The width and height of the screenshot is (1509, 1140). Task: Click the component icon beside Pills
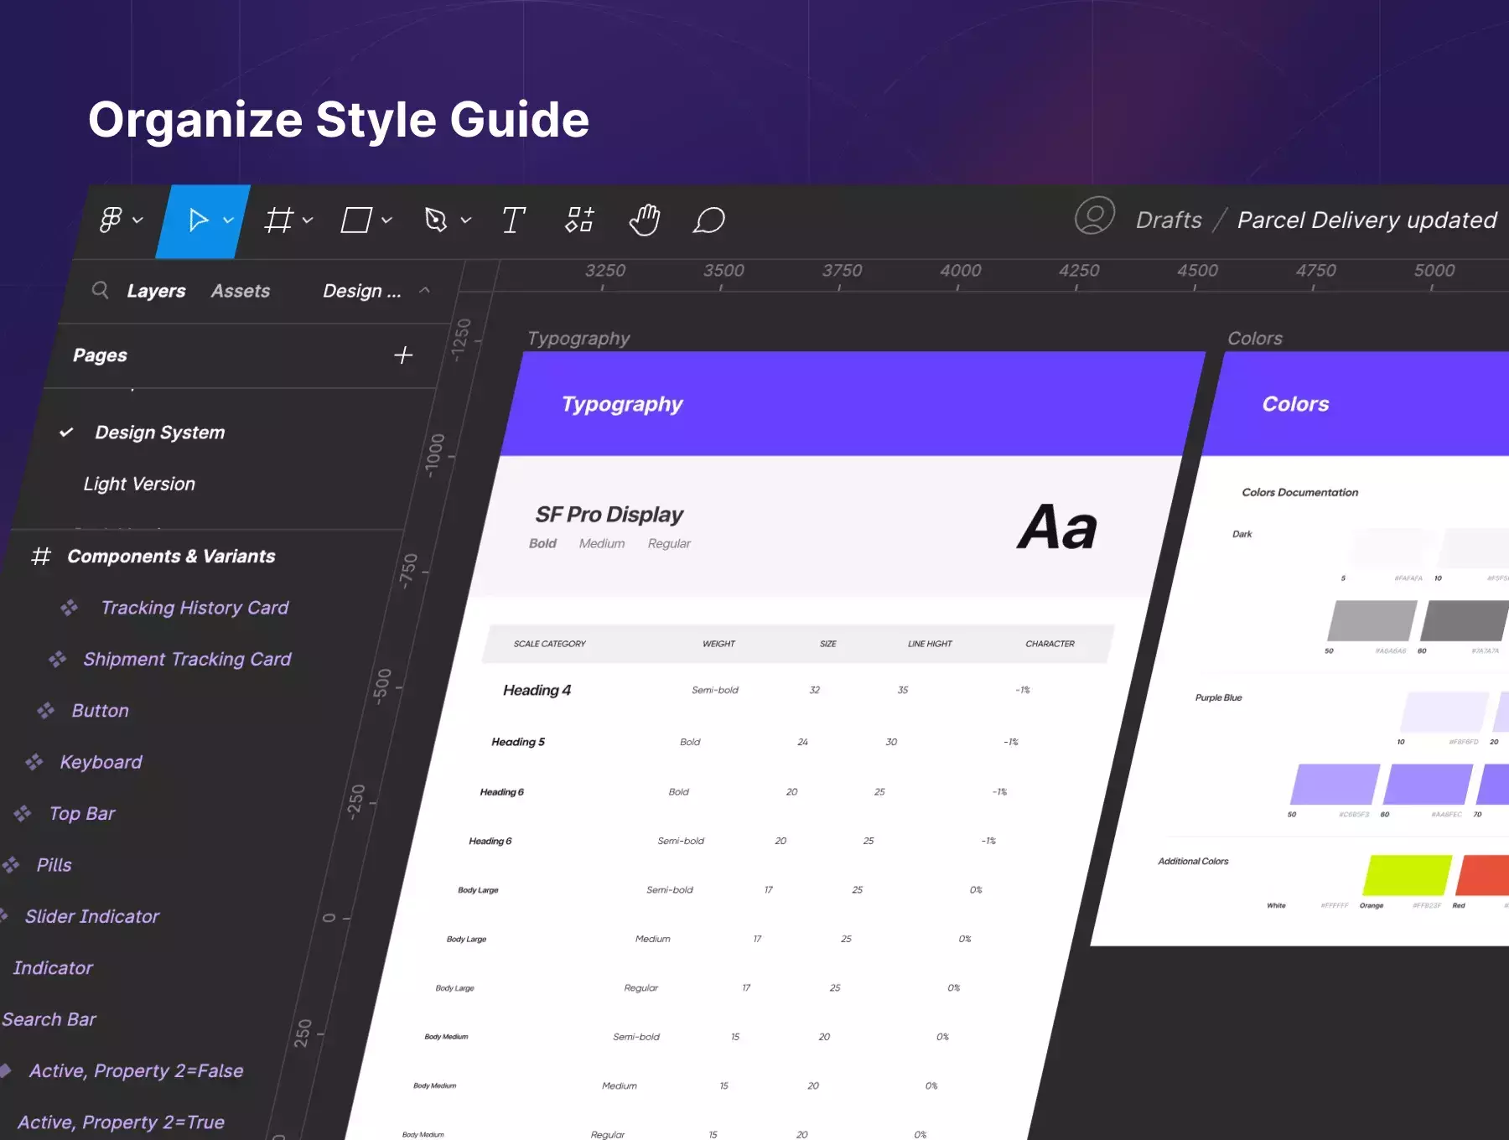tap(11, 865)
